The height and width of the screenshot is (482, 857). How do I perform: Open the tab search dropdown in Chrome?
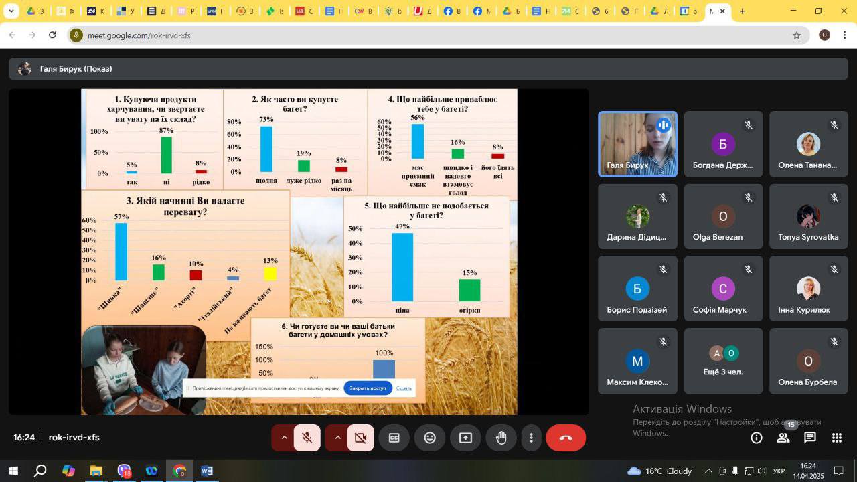11,11
